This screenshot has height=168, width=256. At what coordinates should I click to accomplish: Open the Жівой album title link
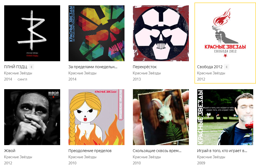pyautogui.click(x=10, y=151)
